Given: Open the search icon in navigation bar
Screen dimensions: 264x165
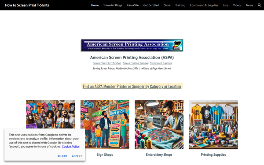Looking at the screenshot, I should pos(259,5).
